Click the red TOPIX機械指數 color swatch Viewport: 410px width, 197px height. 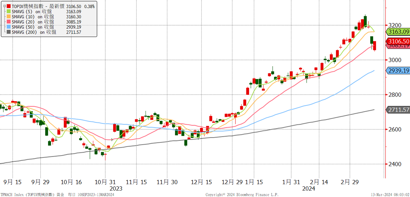tap(9, 6)
